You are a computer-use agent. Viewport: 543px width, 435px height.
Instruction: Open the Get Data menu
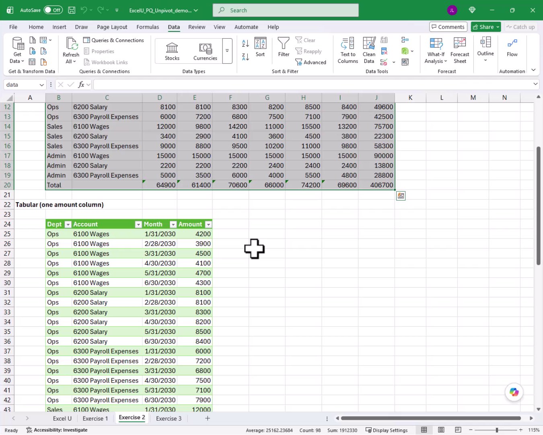pos(17,50)
